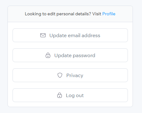Image resolution: width=142 pixels, height=113 pixels.
Task: Open the Profile link
Action: (x=109, y=14)
